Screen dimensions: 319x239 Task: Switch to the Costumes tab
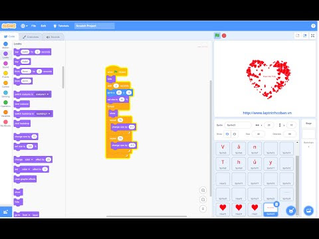31,37
